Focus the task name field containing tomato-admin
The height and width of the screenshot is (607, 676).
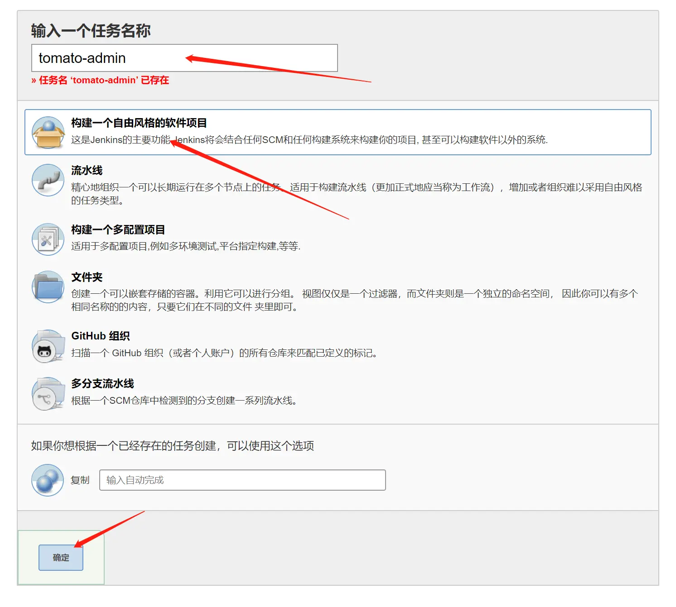coord(184,58)
